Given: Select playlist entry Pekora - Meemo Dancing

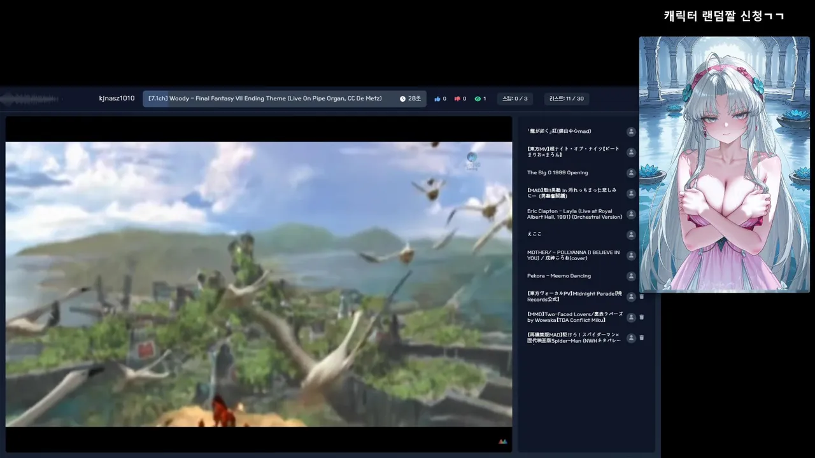Looking at the screenshot, I should click(558, 276).
